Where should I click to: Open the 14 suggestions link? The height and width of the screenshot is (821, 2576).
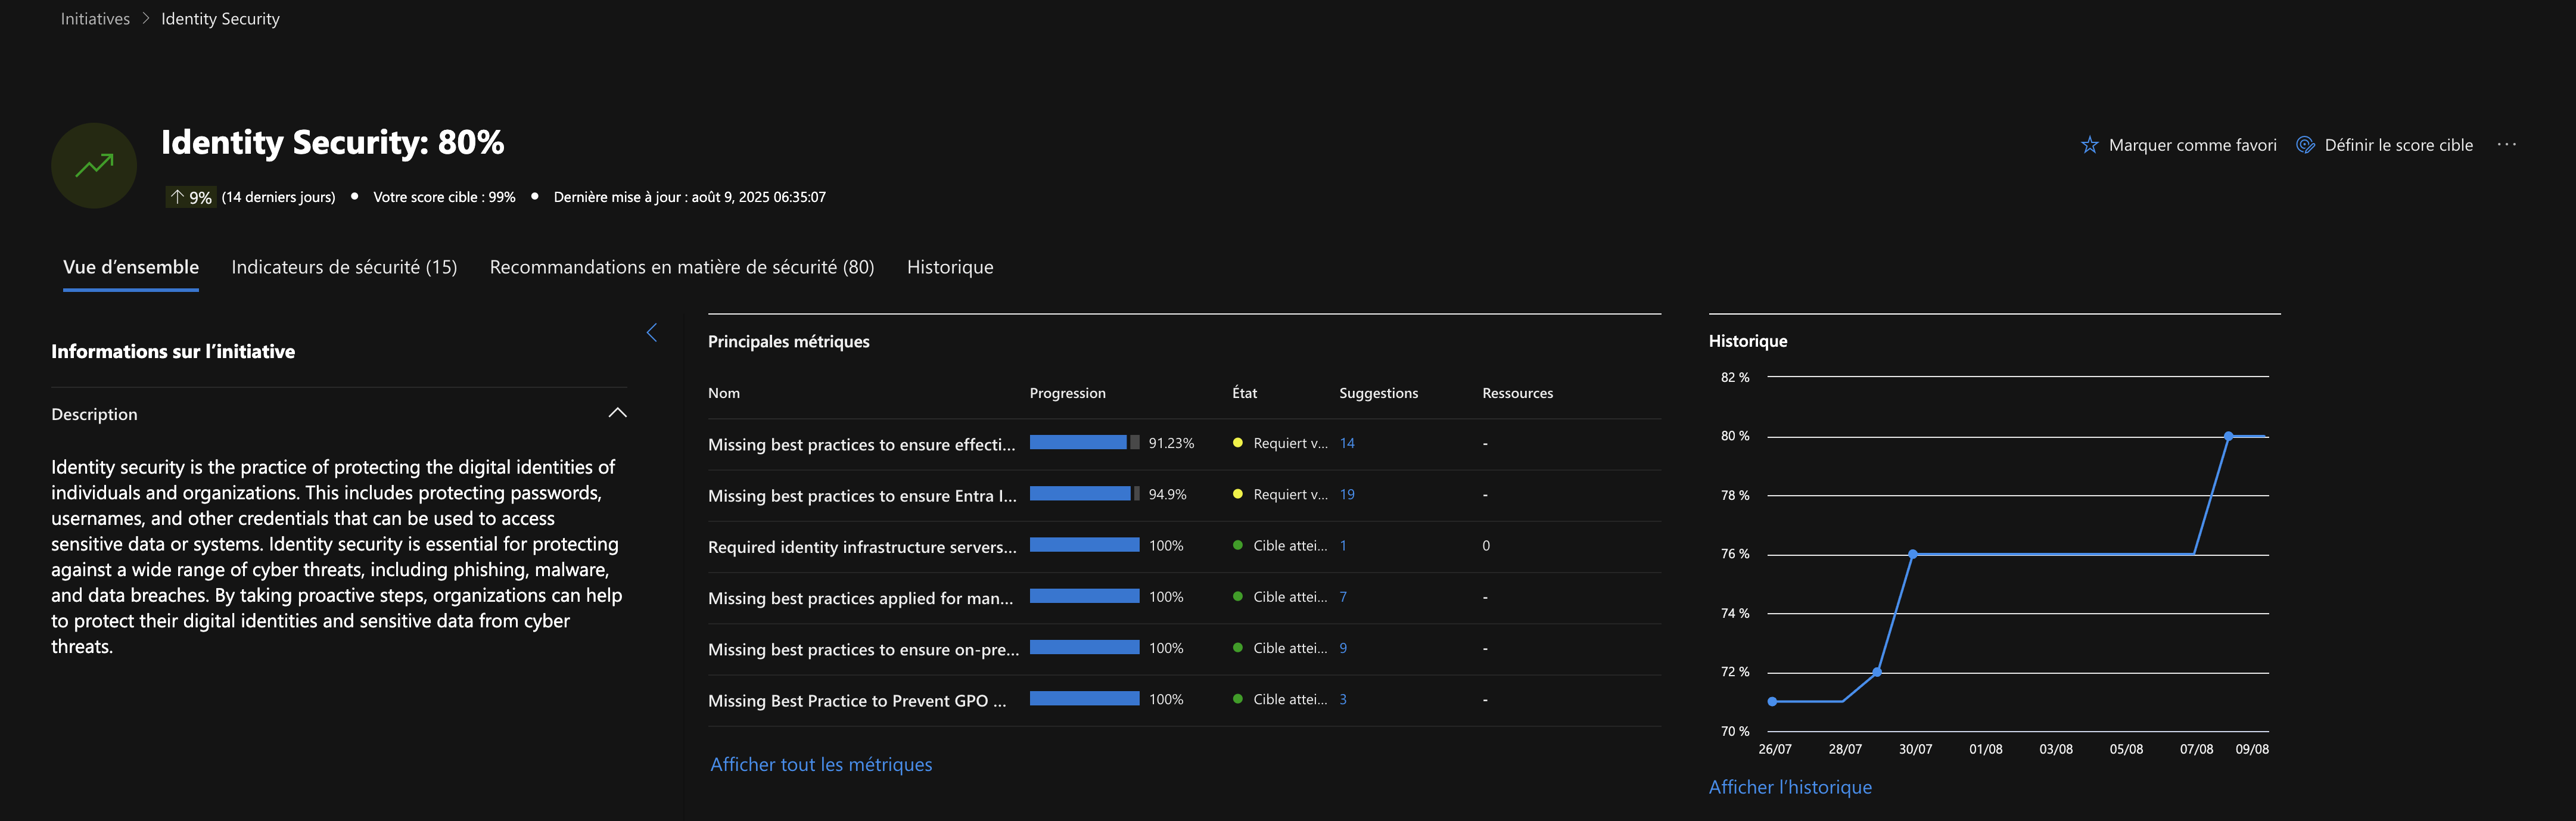pos(1347,443)
